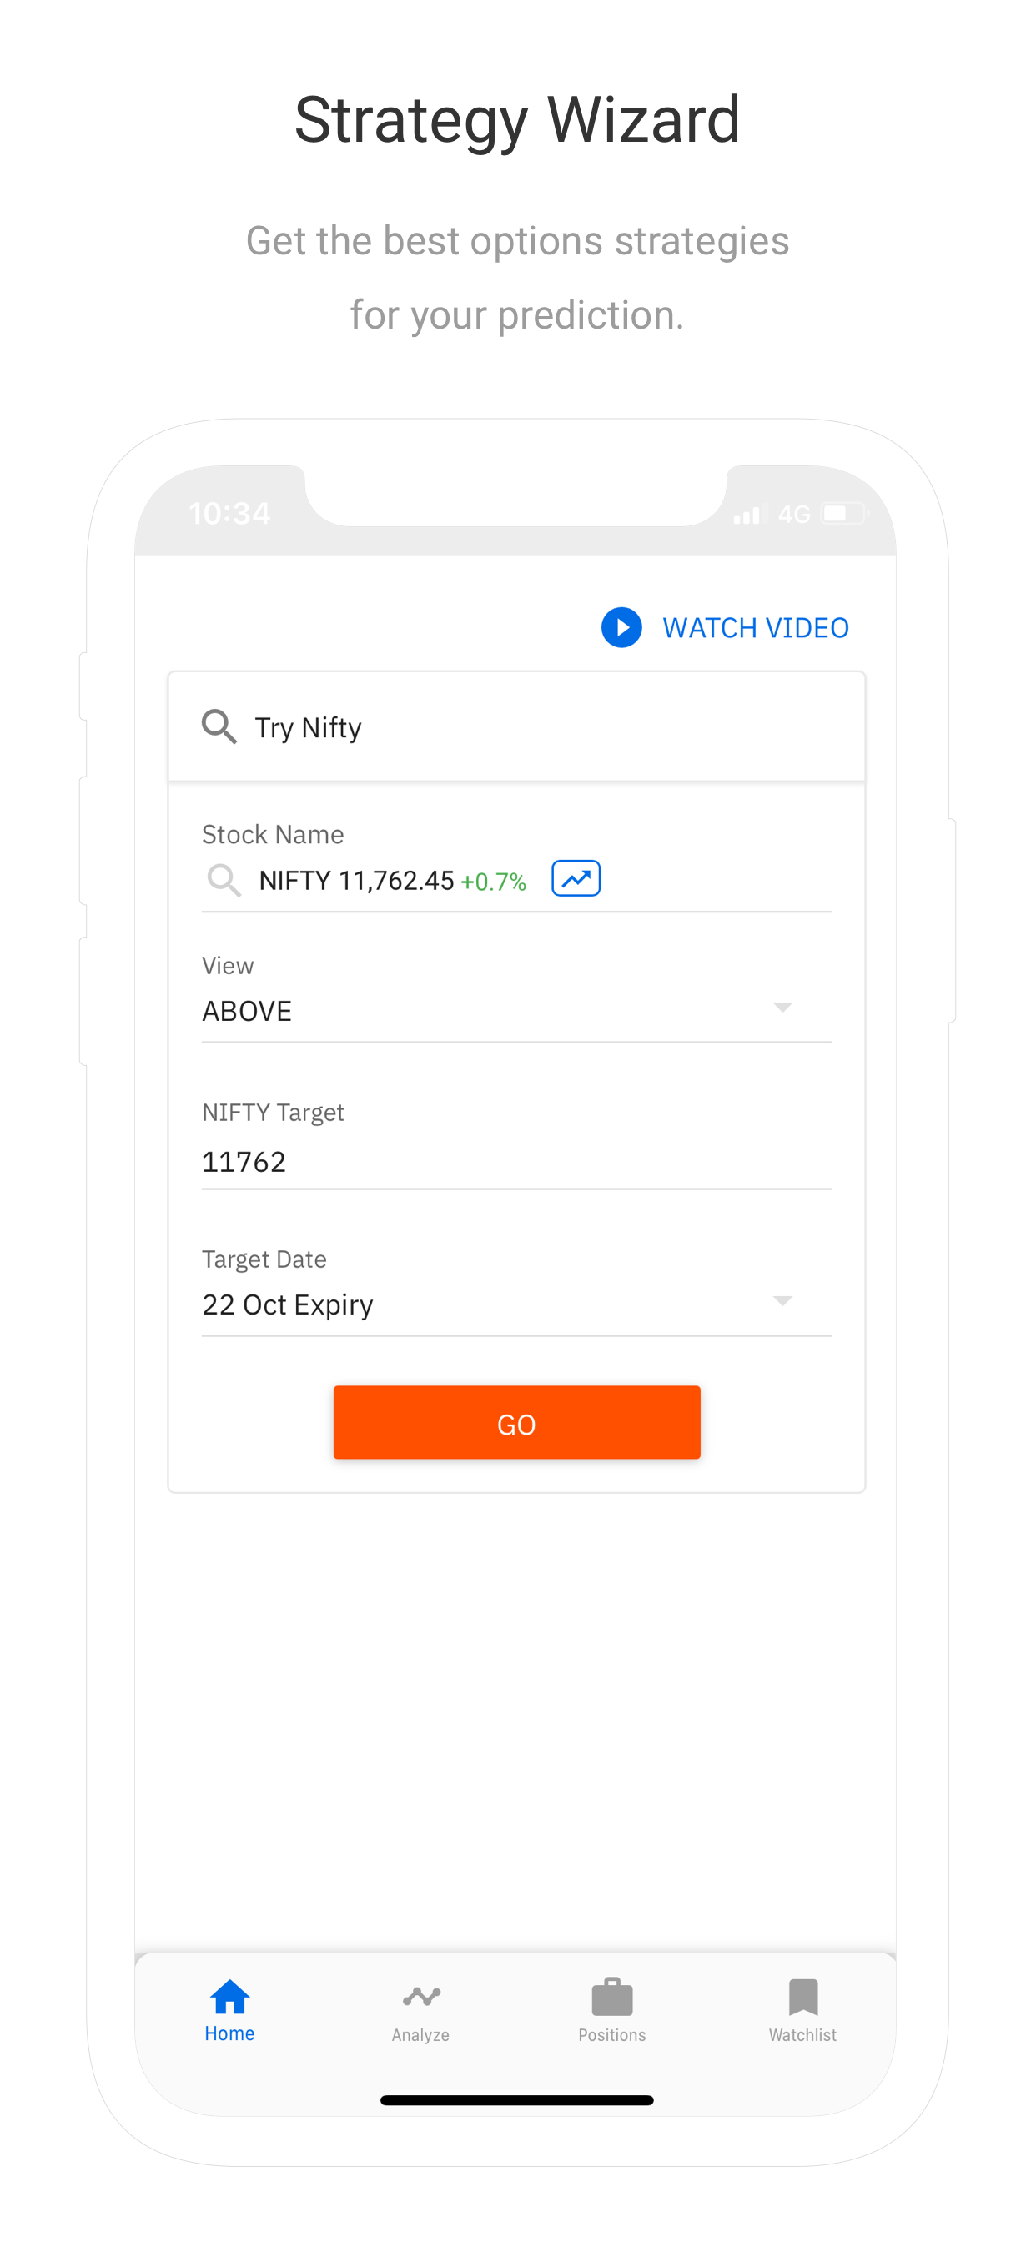
Task: Click the search icon beside Stock Name
Action: tap(224, 880)
